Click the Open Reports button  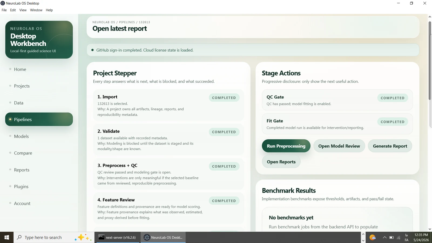(x=281, y=162)
